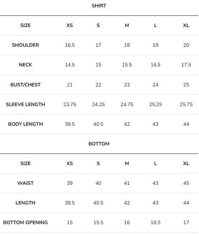
Task: Click the bottom table M size header
Action: point(127,163)
